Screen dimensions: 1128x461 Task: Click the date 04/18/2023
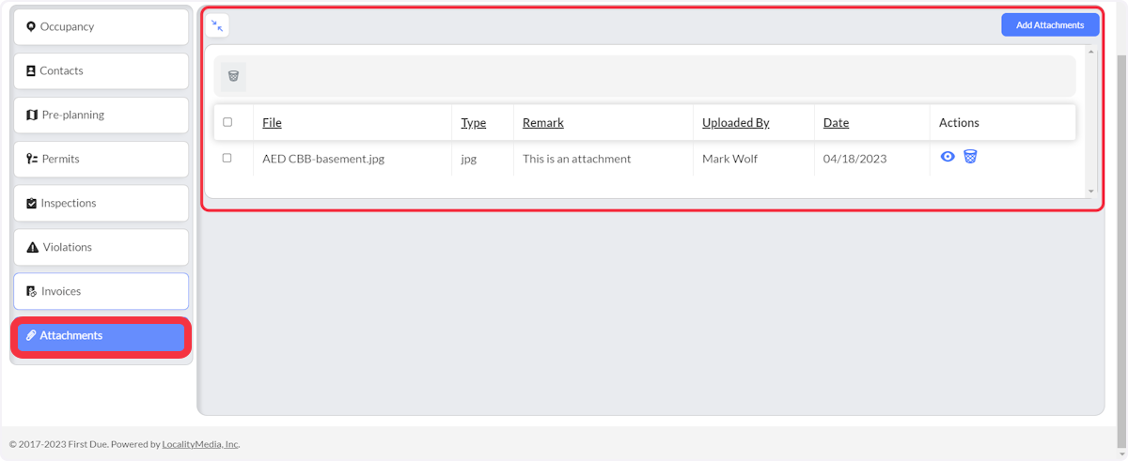click(x=855, y=159)
